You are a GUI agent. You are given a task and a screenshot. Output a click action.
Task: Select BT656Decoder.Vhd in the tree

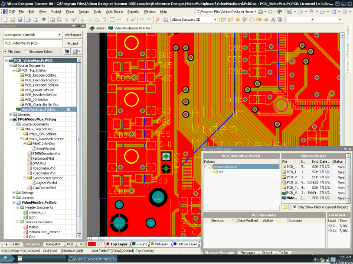click(46, 154)
